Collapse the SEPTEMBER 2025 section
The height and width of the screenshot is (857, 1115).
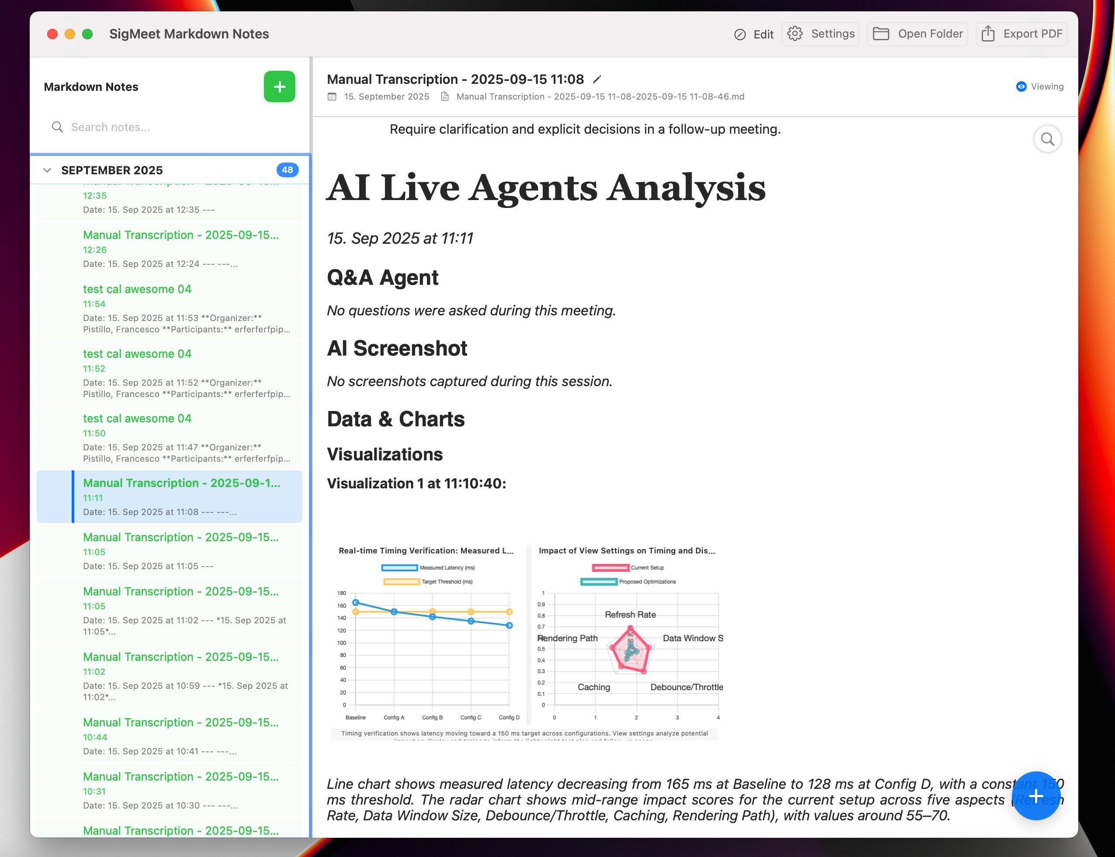tap(47, 170)
